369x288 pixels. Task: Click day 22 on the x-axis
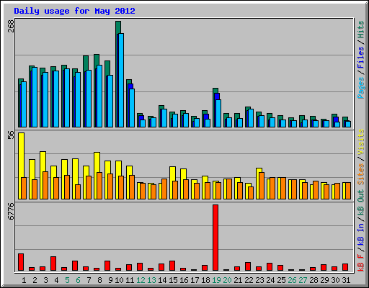249,280
